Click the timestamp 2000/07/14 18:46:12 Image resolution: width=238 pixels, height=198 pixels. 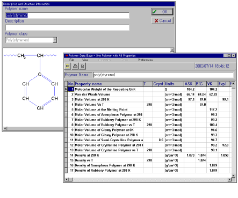tap(212, 66)
